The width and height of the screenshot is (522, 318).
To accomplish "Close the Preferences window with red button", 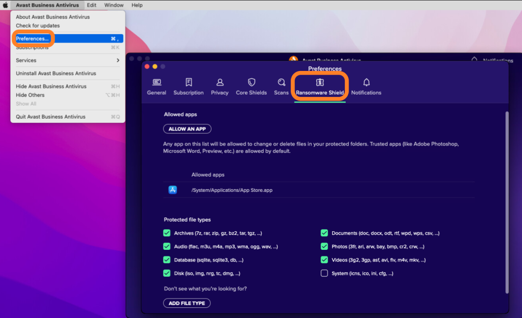I will (x=147, y=67).
